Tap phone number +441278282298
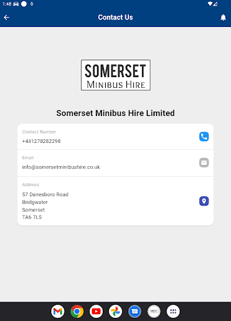This screenshot has height=321, width=231. [41, 141]
